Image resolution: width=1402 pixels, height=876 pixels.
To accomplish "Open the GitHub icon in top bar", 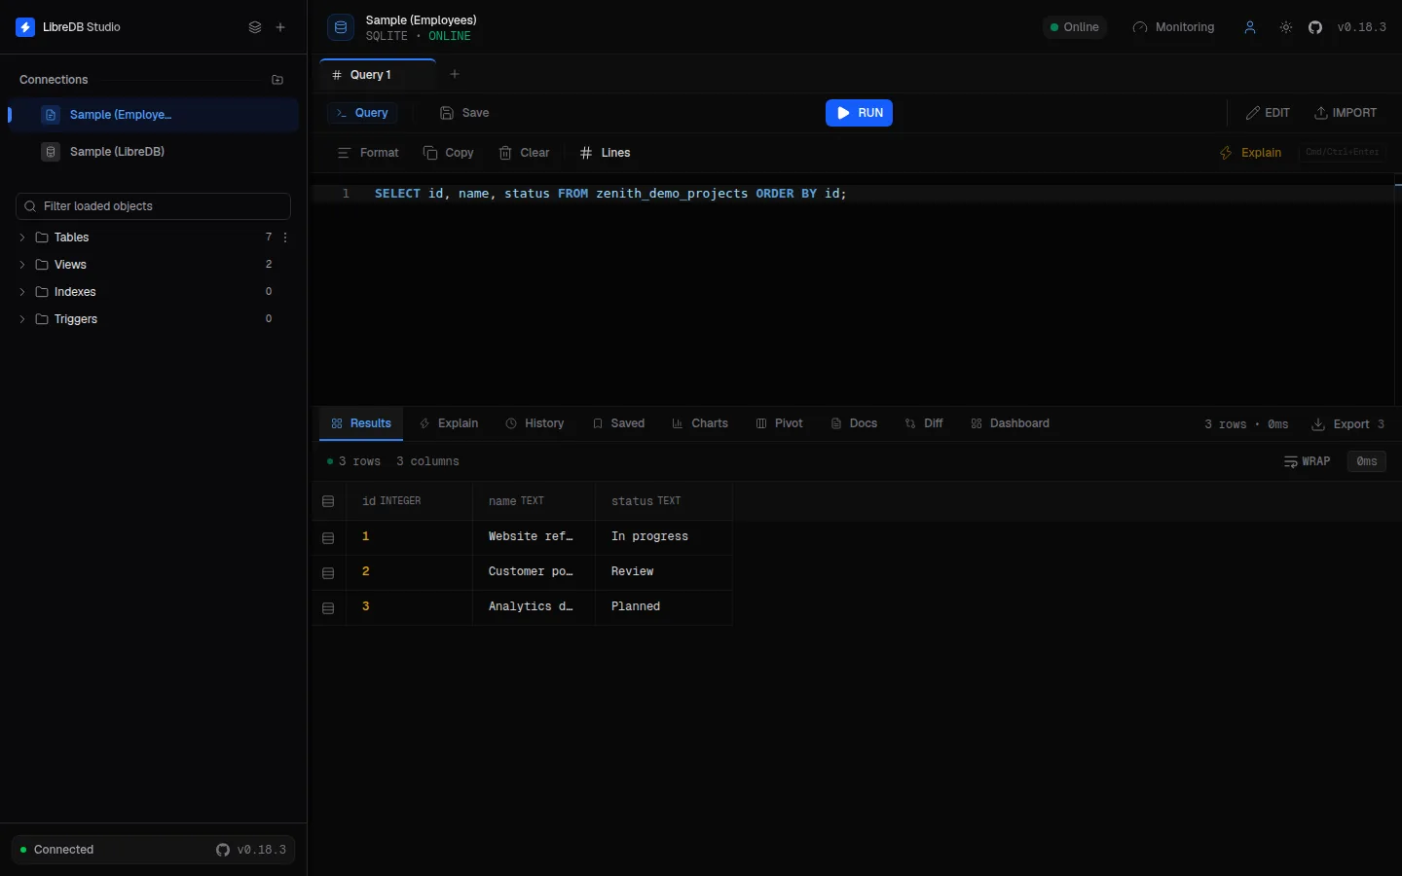I will pos(1315,27).
